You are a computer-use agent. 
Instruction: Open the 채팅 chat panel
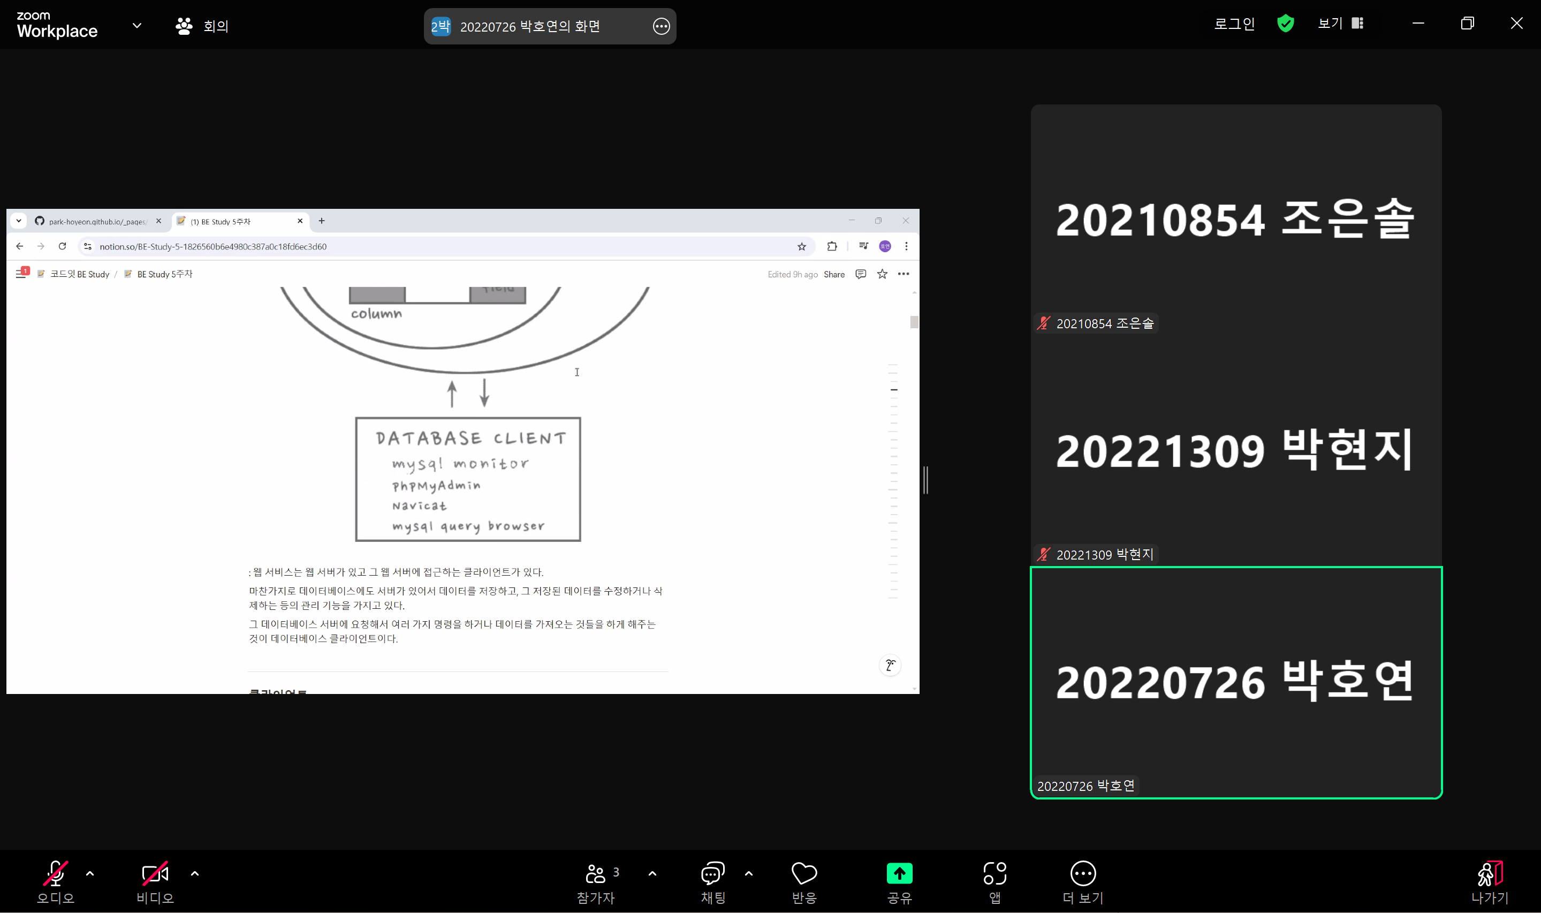click(713, 880)
